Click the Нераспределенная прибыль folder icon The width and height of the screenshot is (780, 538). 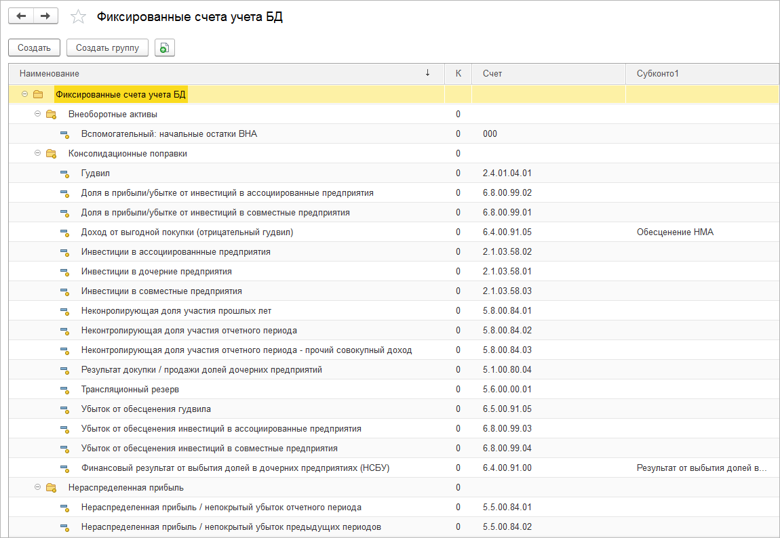click(51, 488)
